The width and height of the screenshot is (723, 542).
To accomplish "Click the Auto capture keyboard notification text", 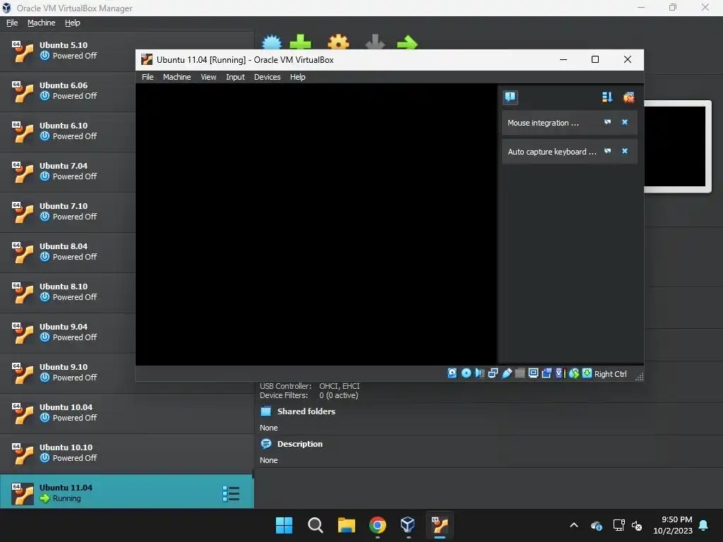I will click(552, 152).
